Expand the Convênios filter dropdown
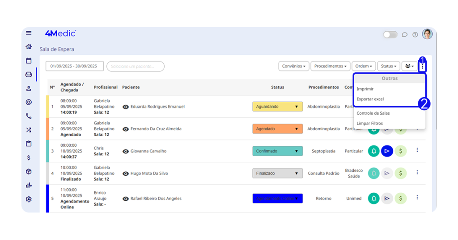 293,66
